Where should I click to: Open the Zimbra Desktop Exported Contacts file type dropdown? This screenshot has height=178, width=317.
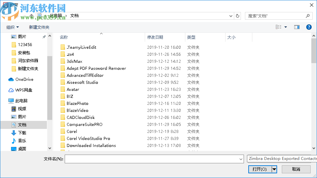point(282,159)
